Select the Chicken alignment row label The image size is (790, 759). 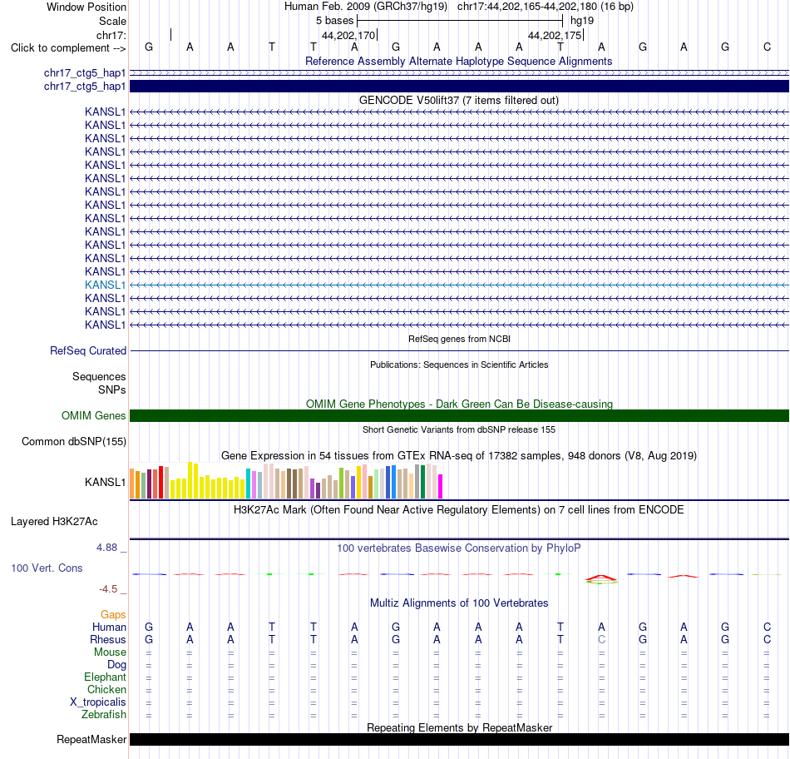(106, 689)
